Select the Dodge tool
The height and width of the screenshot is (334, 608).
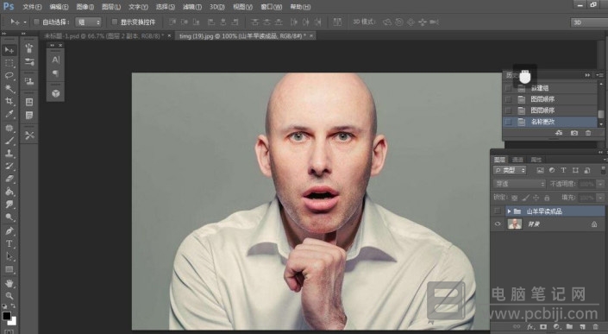[x=9, y=217]
